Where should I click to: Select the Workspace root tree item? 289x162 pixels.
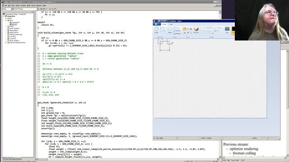click(15, 14)
